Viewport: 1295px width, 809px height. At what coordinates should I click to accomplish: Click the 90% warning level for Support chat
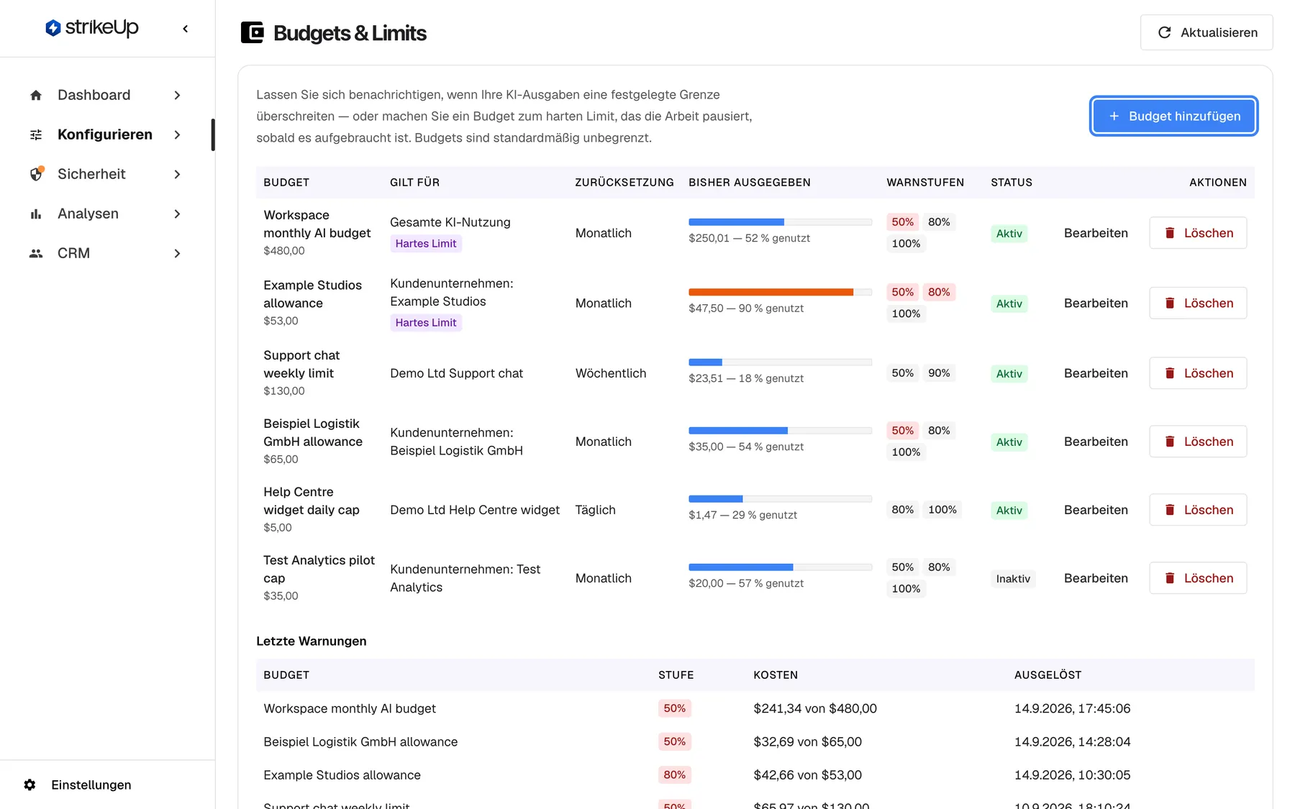939,373
